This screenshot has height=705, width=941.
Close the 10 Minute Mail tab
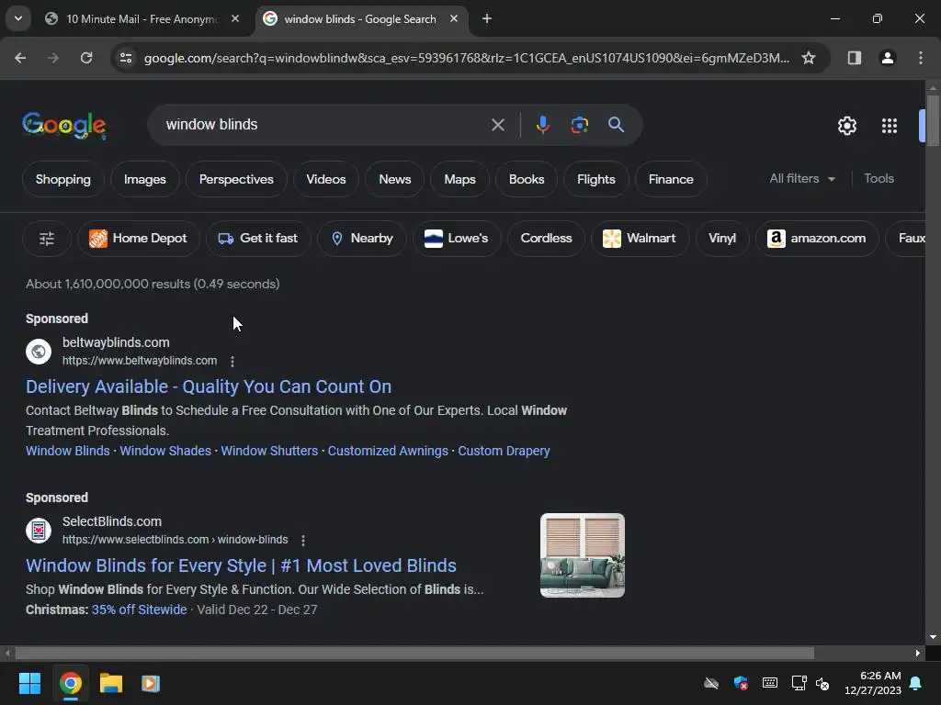pos(235,19)
